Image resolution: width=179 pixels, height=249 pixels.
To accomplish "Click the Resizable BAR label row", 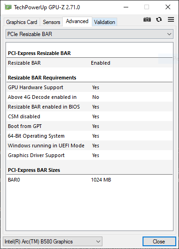I will tap(89, 63).
